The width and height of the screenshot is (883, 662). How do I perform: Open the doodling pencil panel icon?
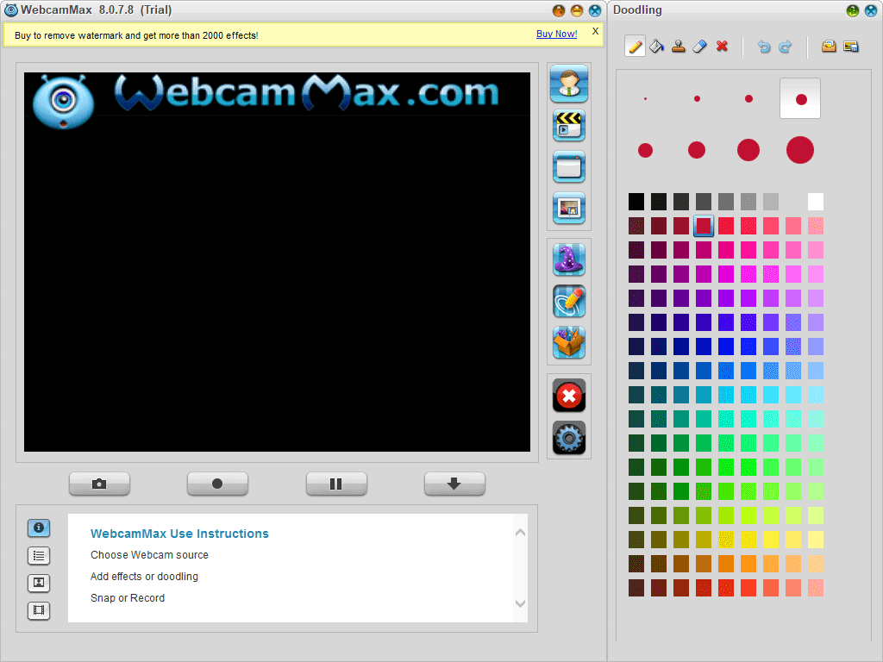[569, 301]
